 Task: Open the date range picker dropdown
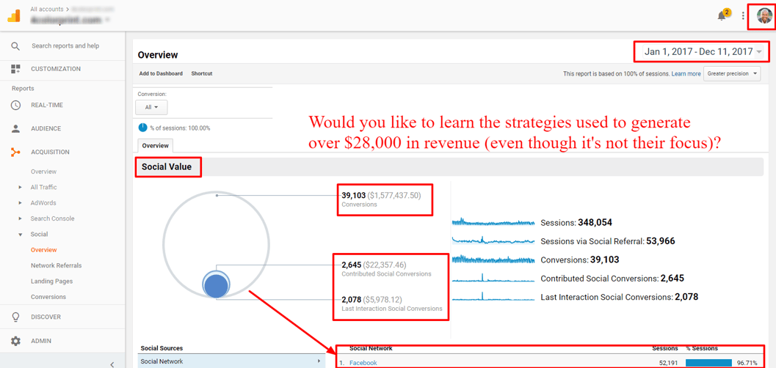[x=703, y=51]
